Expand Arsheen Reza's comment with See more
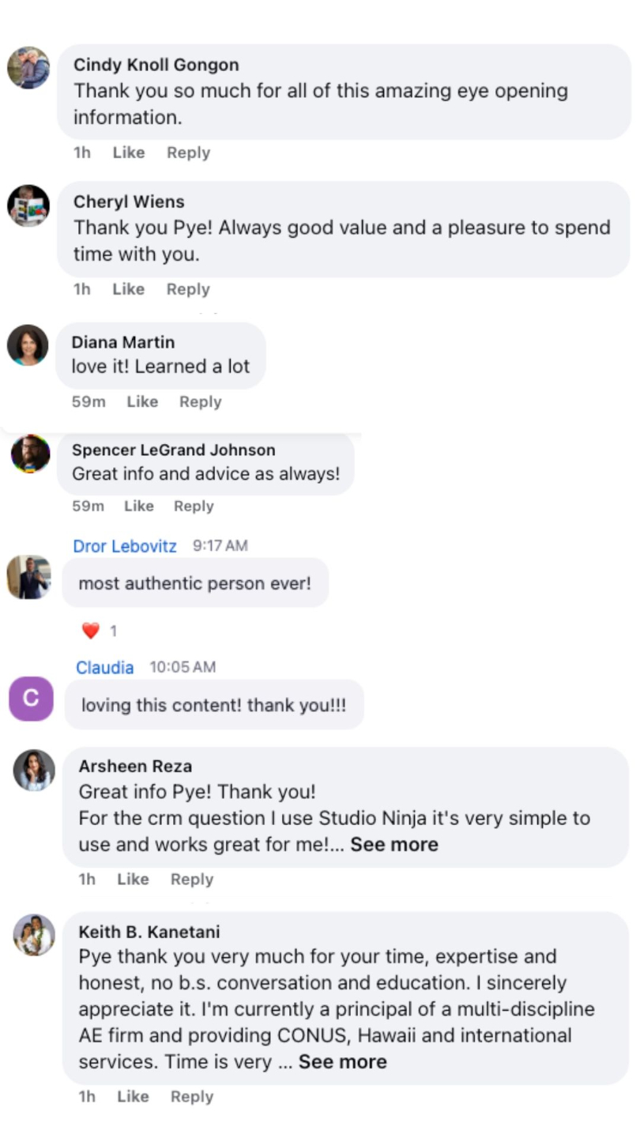The width and height of the screenshot is (640, 1138). (x=394, y=844)
